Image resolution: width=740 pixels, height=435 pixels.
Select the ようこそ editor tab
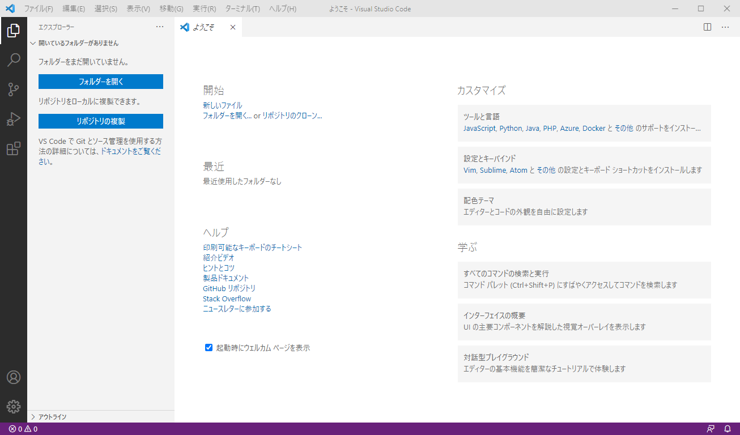tap(208, 27)
